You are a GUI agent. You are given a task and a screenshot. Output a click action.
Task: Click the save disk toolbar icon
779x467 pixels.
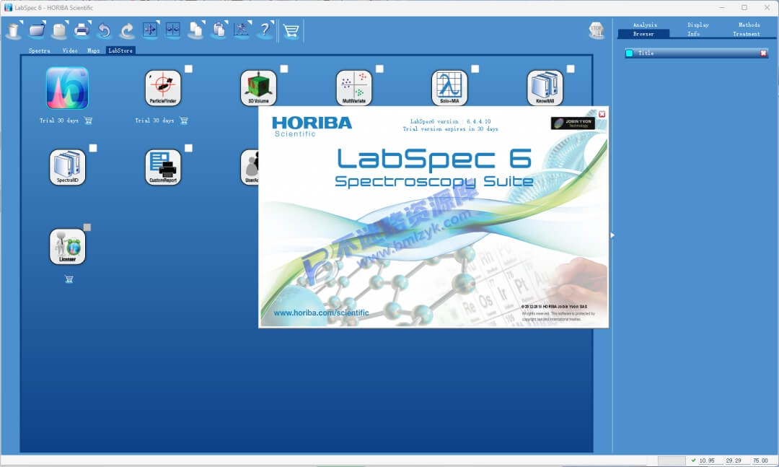pyautogui.click(x=60, y=31)
